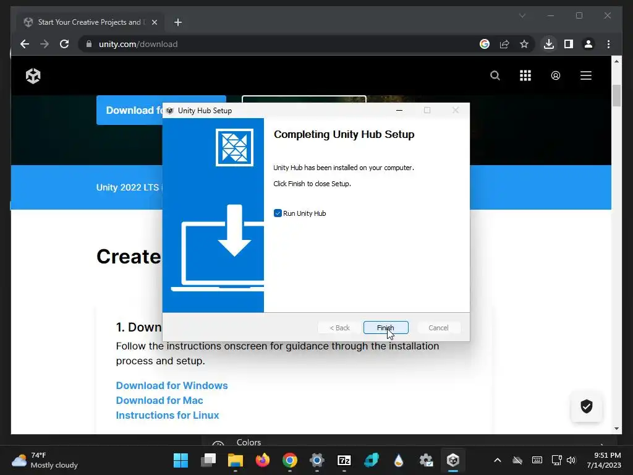Click the webpage vertical scrollbar thumb

tap(616, 95)
